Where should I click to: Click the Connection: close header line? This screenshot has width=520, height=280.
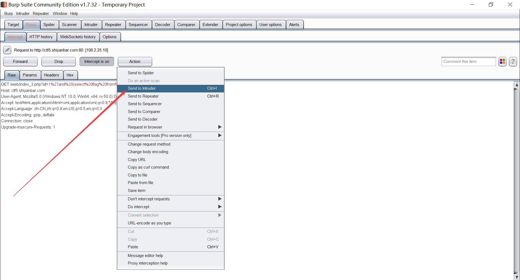(x=17, y=121)
